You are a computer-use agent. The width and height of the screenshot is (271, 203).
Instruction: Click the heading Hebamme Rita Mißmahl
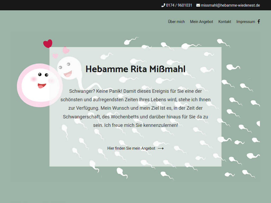135,69
